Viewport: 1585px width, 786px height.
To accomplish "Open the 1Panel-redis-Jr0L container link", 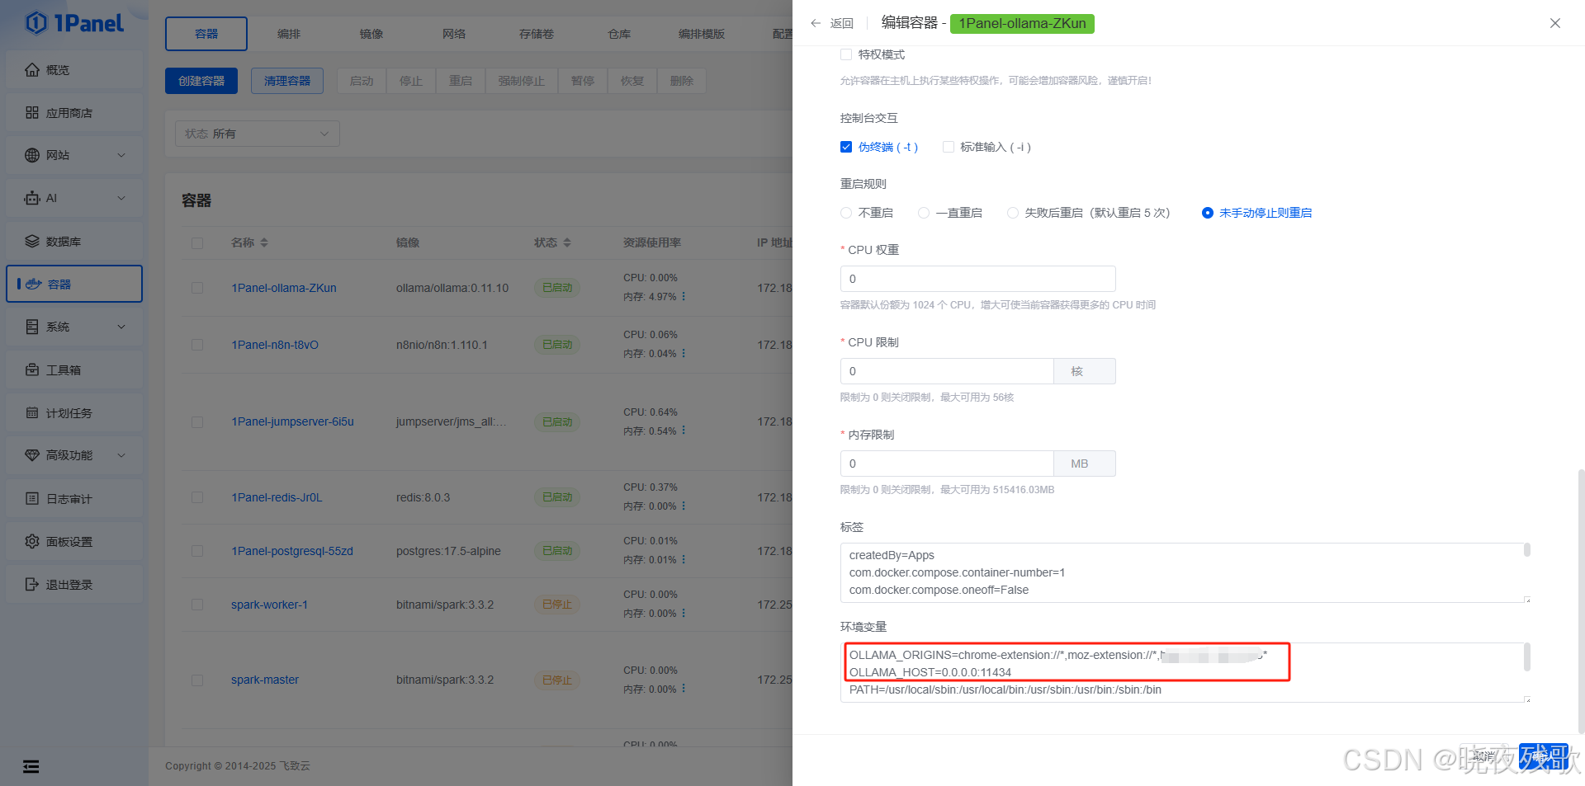I will (x=277, y=497).
